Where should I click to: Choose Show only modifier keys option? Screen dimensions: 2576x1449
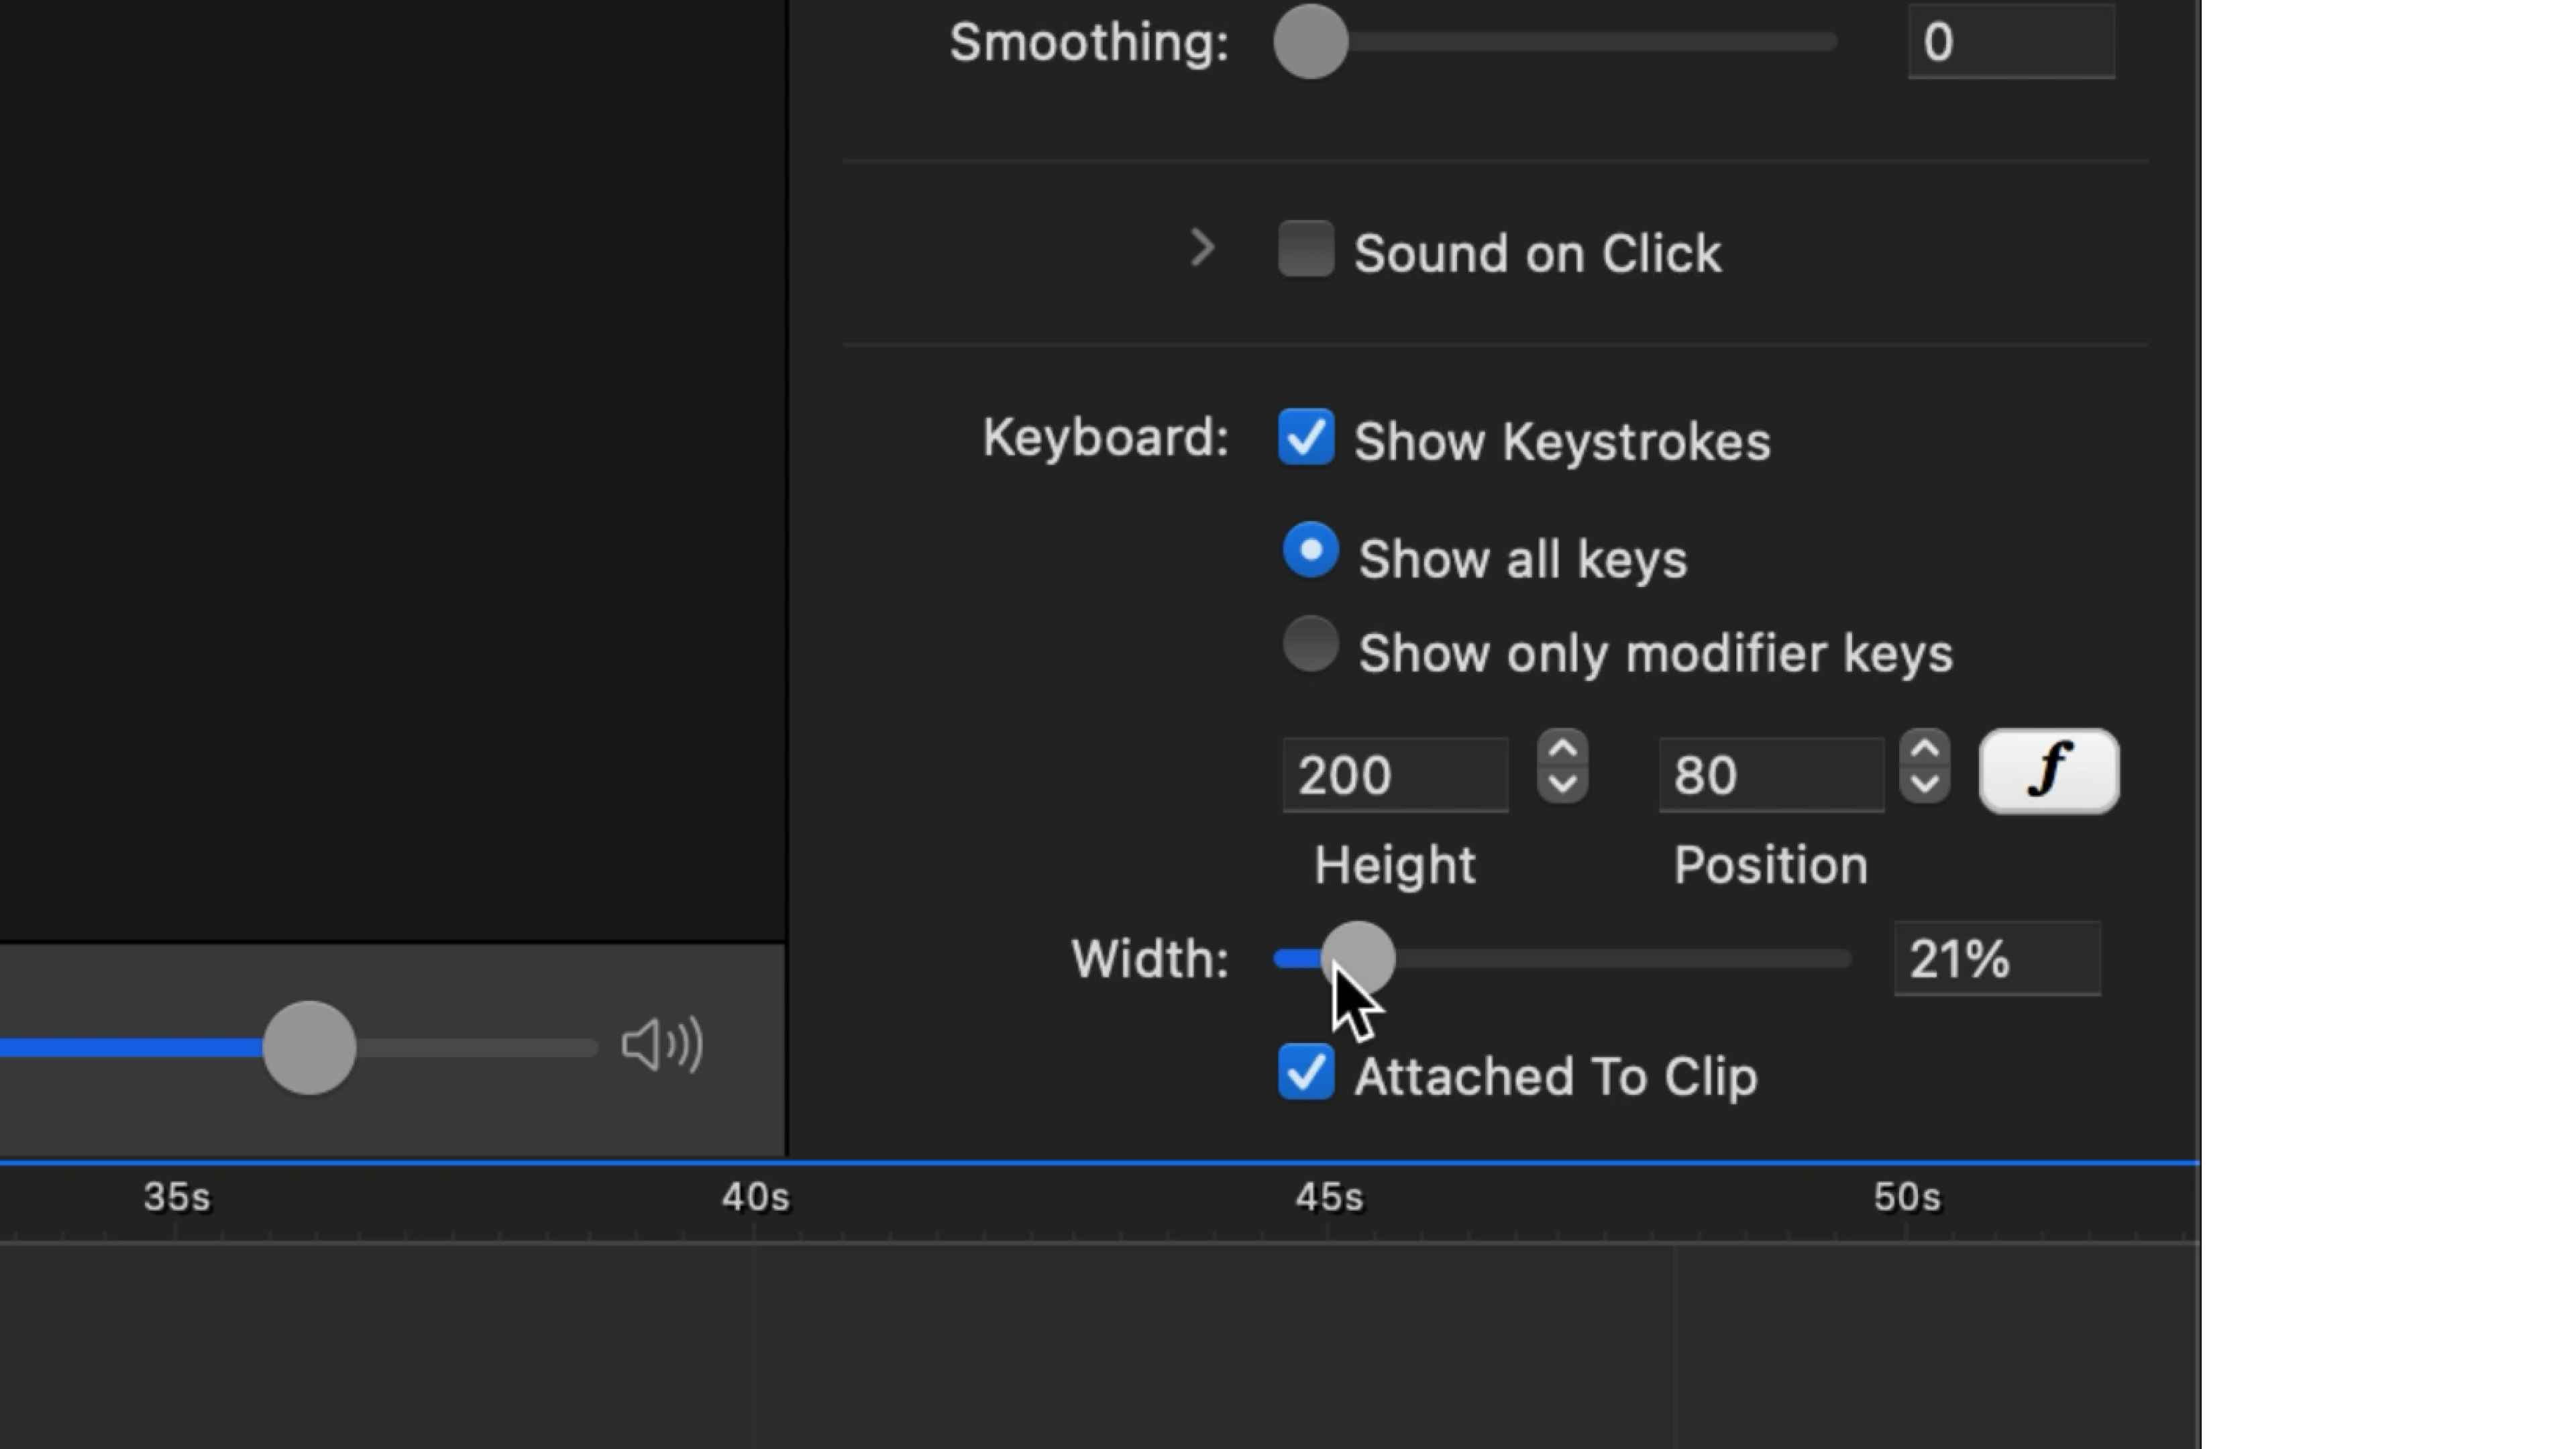[x=1310, y=645]
